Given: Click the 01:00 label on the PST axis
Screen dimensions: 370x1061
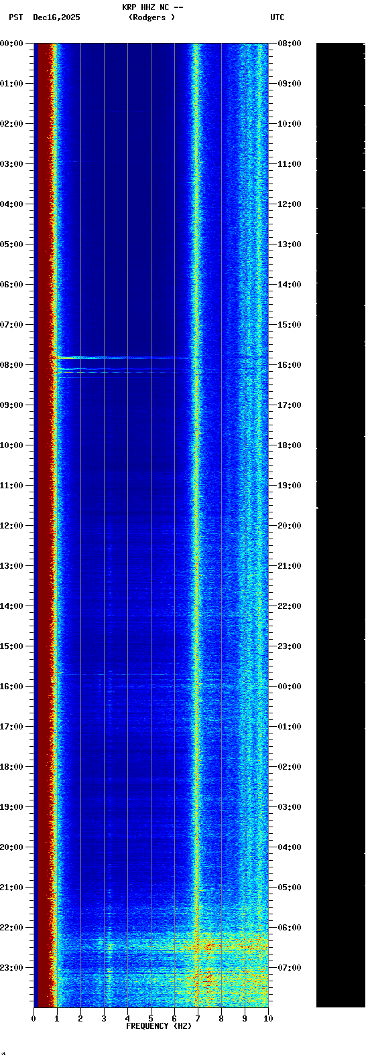Looking at the screenshot, I should coord(12,84).
